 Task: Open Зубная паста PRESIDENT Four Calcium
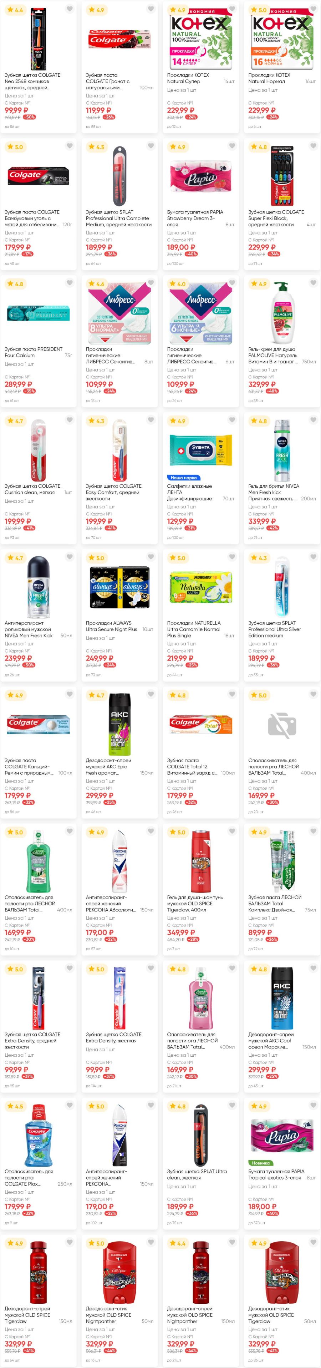pos(34,352)
